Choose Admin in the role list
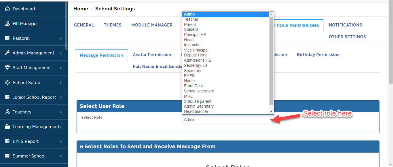Image resolution: width=393 pixels, height=167 pixels. 225,14
